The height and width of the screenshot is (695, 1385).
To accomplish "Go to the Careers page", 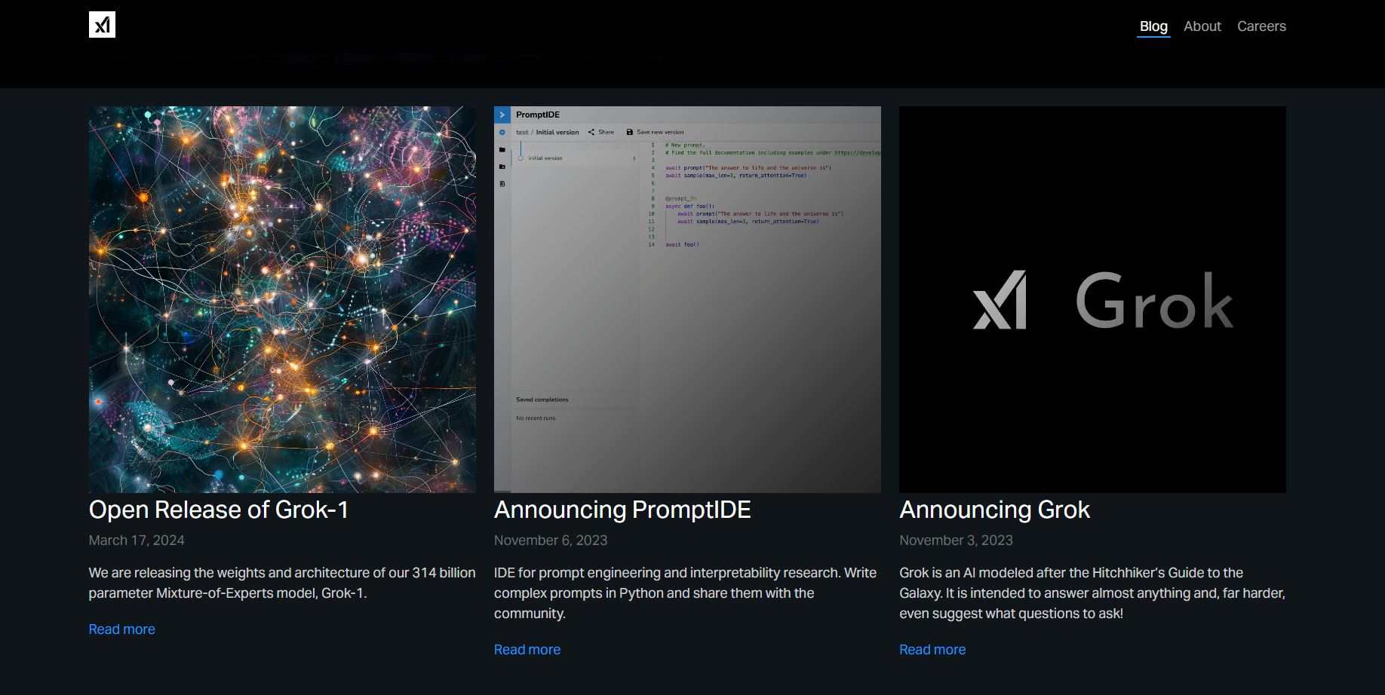I will [x=1261, y=26].
